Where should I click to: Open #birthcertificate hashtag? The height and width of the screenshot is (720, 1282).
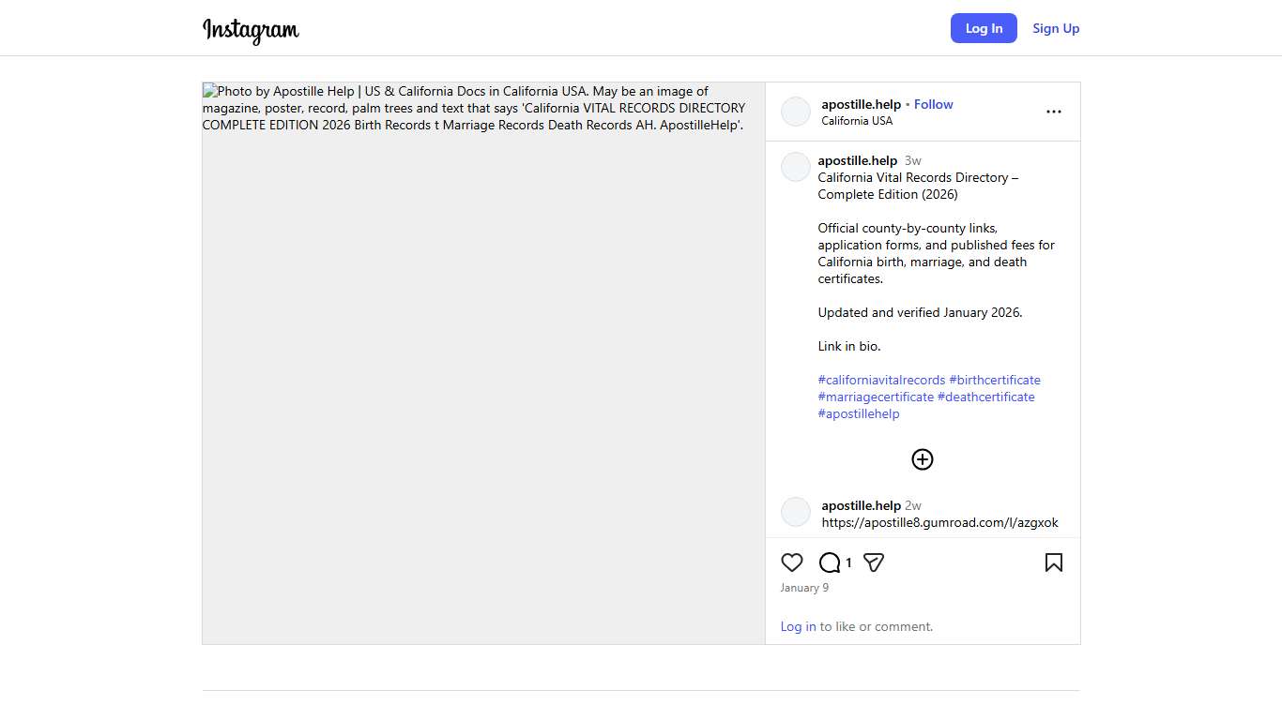click(x=994, y=380)
